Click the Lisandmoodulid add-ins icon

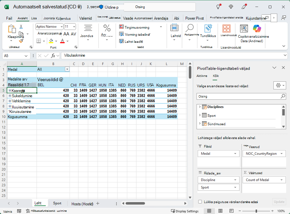(x=227, y=29)
